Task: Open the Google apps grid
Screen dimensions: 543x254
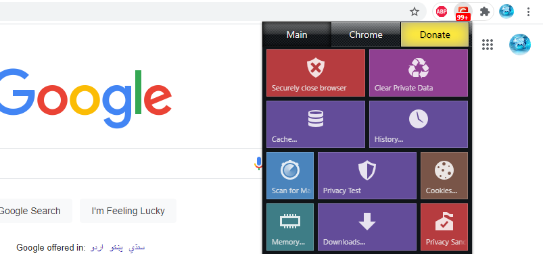Action: 488,45
